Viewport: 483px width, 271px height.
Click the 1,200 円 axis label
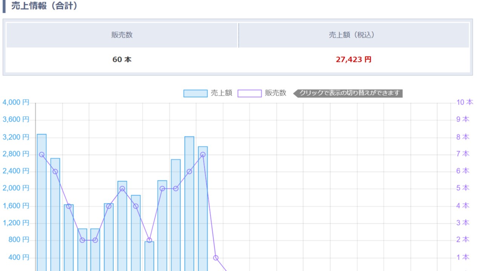[15, 223]
